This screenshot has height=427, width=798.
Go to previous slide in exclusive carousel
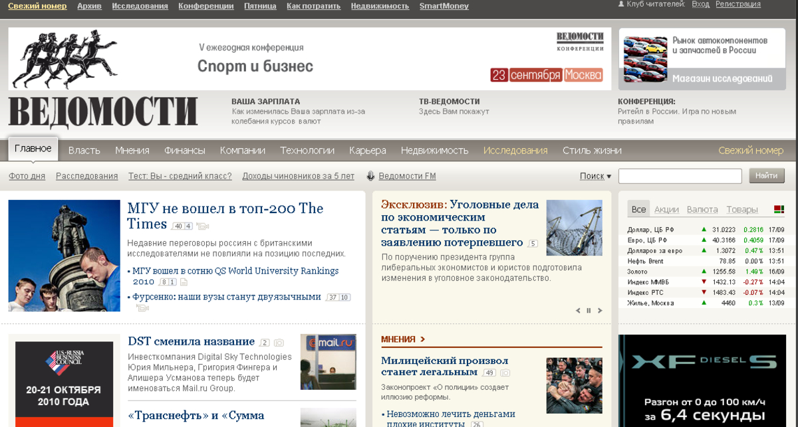pos(578,310)
